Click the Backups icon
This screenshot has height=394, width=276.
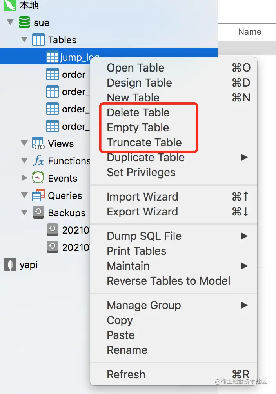pos(38,213)
